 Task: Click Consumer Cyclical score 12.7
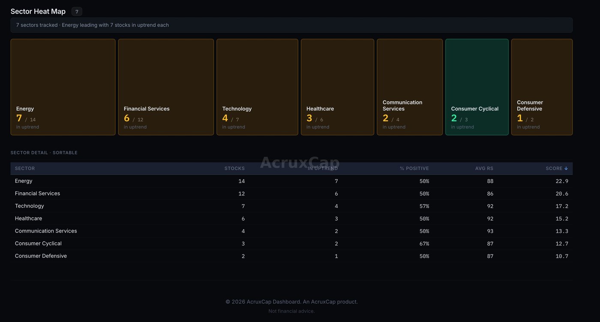(x=562, y=244)
